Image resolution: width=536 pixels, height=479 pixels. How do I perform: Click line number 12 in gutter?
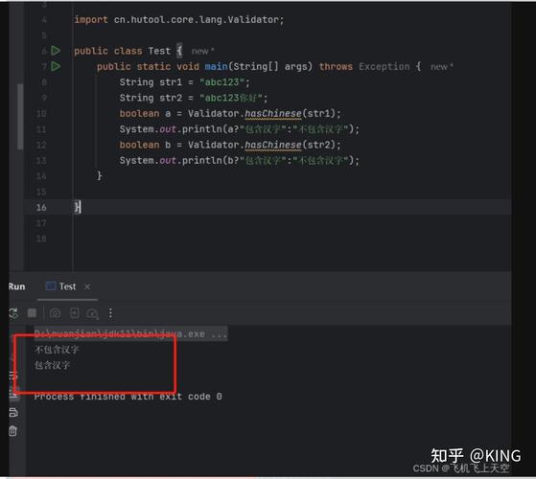[x=41, y=145]
